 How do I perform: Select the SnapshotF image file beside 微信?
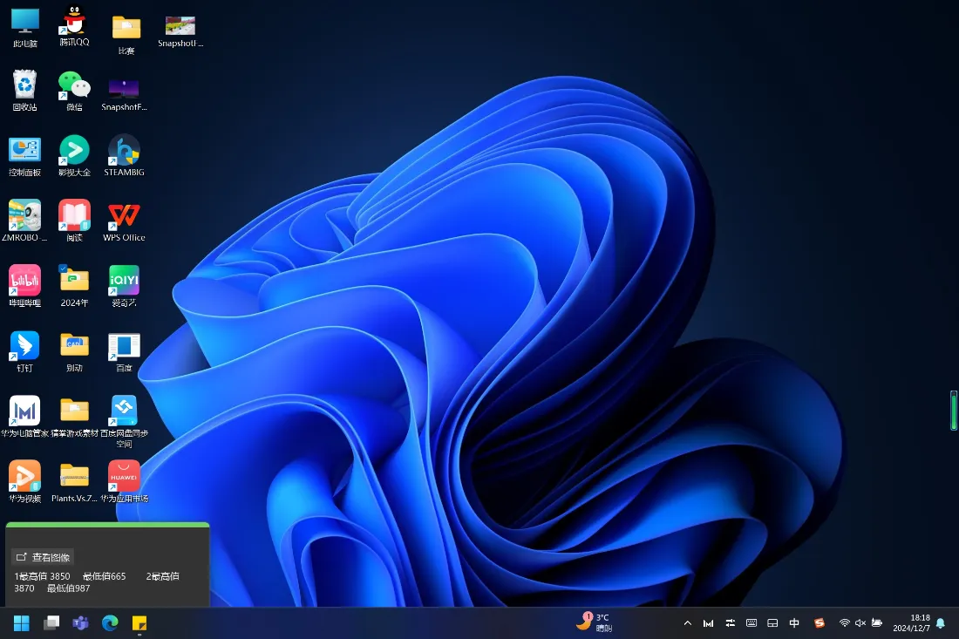[124, 95]
